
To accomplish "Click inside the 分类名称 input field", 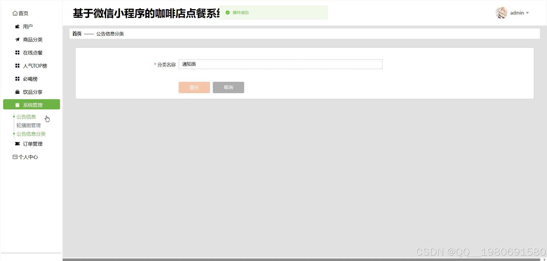I will click(x=280, y=64).
